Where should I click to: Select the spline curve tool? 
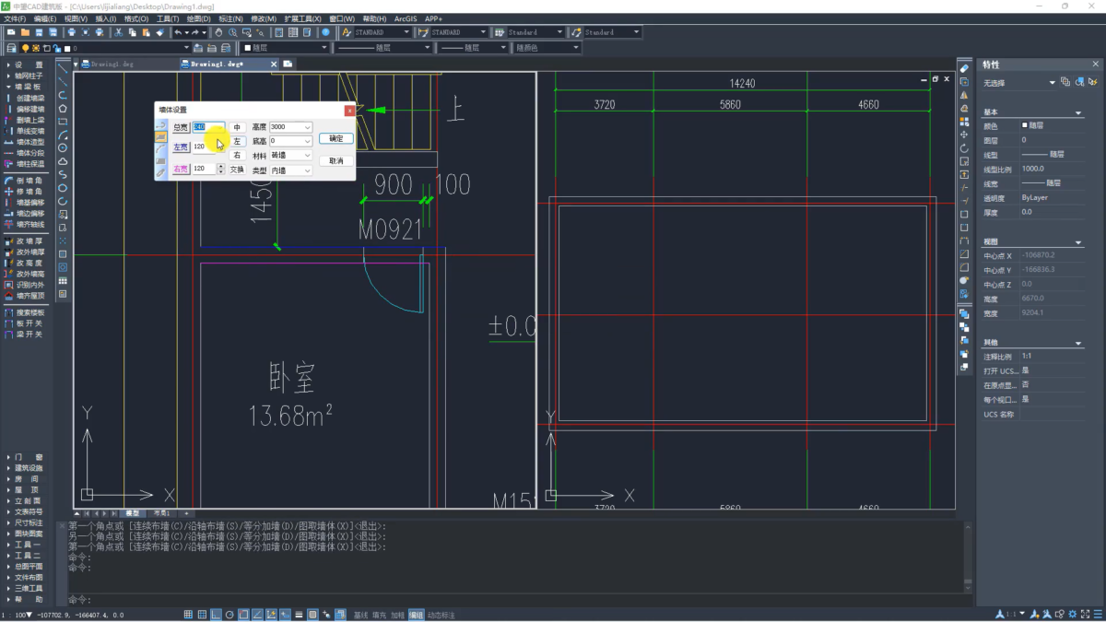(63, 174)
